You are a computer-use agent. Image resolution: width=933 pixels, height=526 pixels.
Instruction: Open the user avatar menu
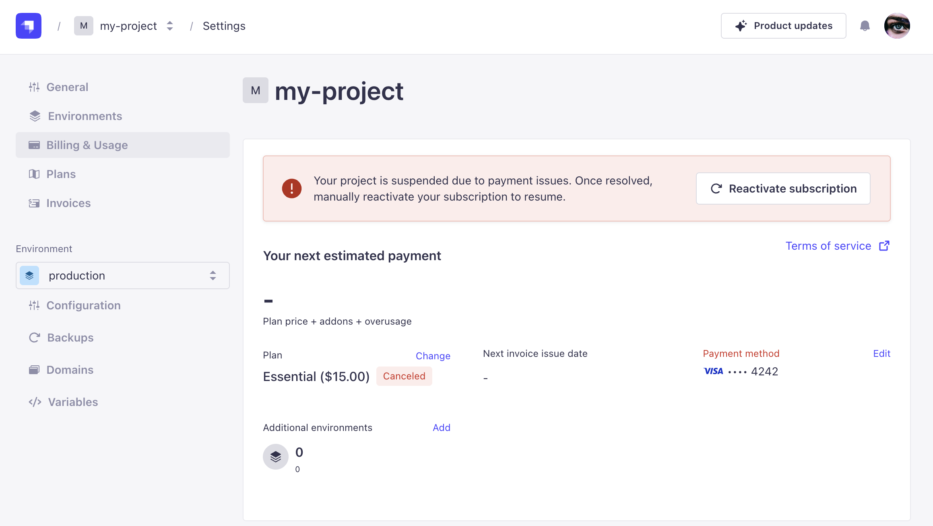click(897, 26)
